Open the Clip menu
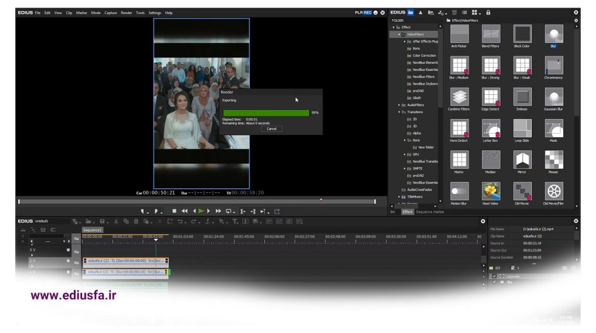This screenshot has width=596, height=333. [69, 13]
